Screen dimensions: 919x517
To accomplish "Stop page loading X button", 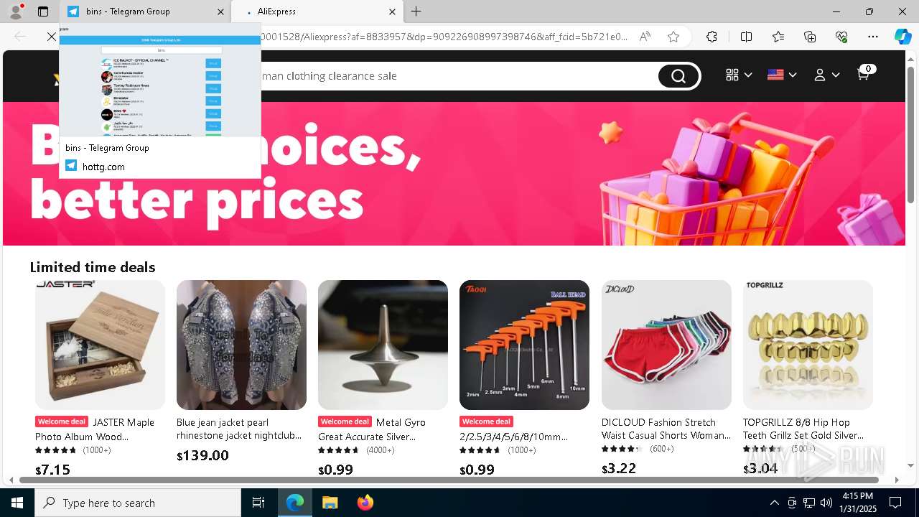I will [52, 37].
